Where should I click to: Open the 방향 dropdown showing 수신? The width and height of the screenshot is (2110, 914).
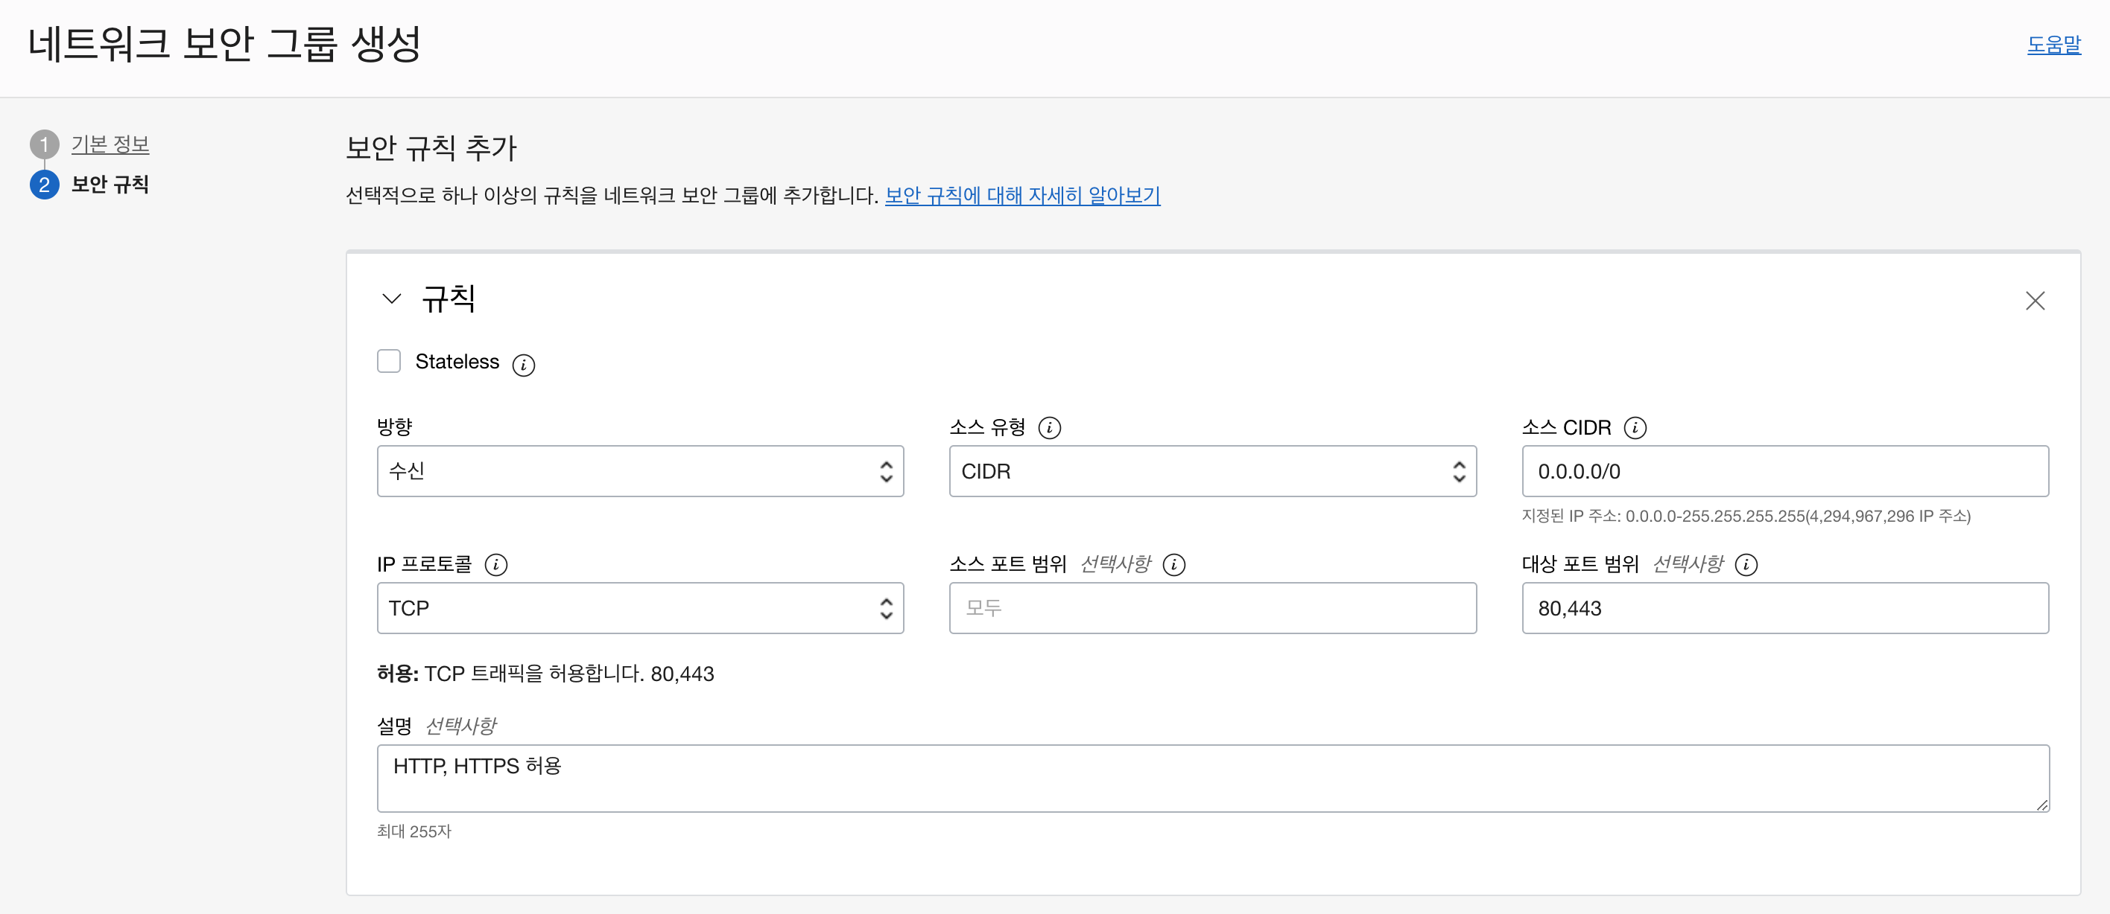coord(640,471)
